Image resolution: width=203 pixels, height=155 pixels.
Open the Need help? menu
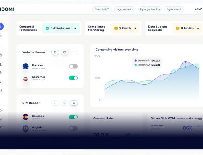point(101,9)
